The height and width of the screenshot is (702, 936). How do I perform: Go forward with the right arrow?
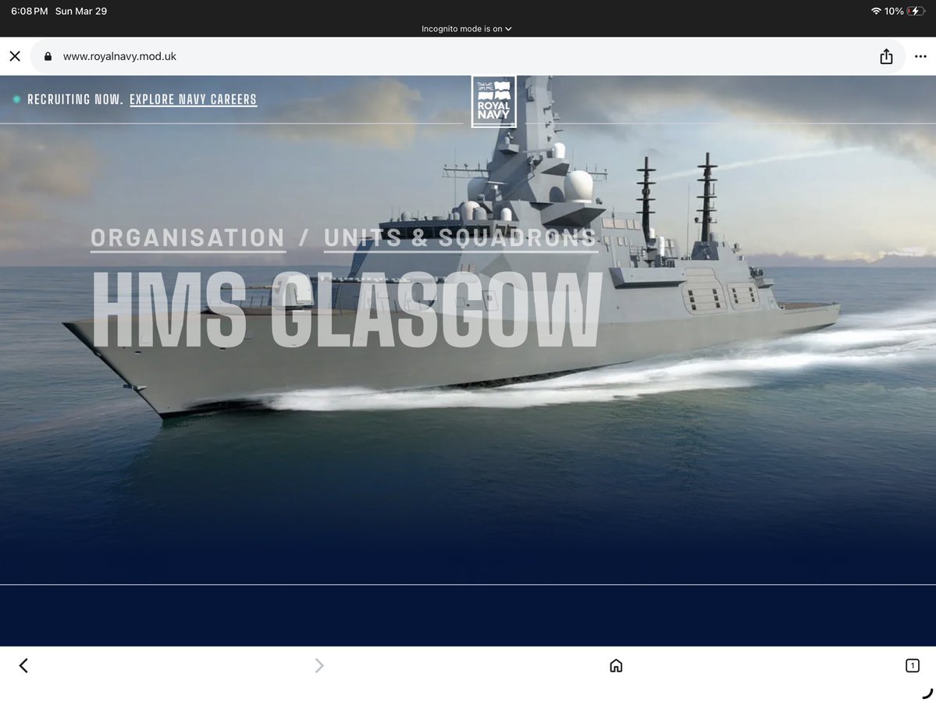pyautogui.click(x=319, y=665)
